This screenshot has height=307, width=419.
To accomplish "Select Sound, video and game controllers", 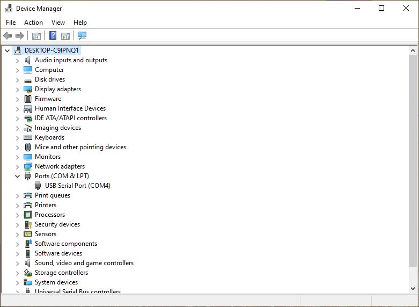I will coord(84,263).
